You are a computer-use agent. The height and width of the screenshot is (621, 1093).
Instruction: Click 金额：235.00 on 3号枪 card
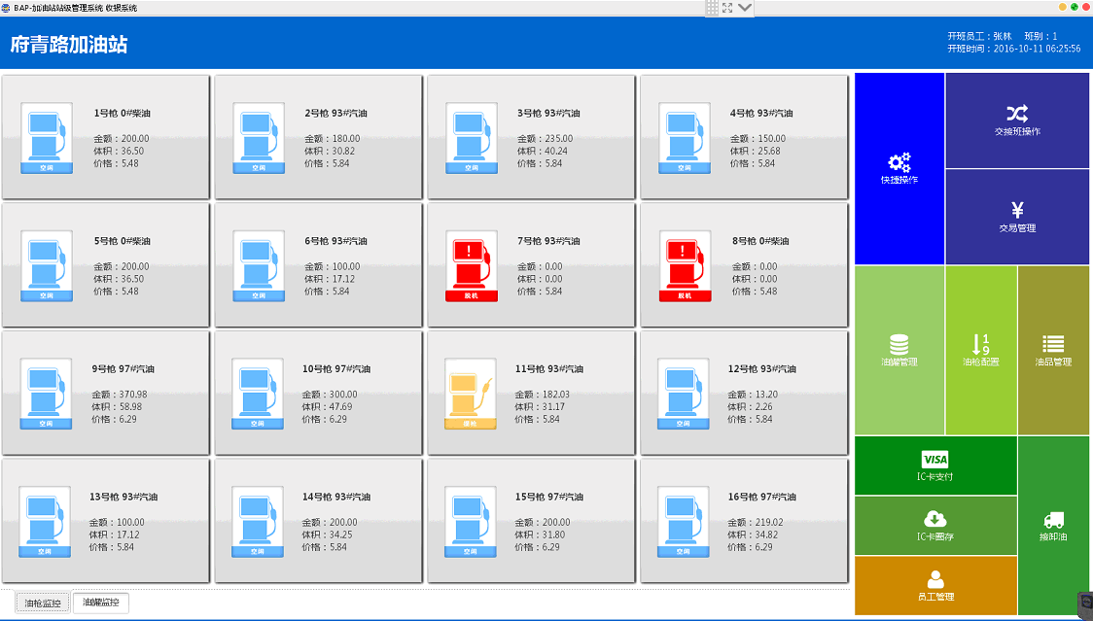[x=546, y=139]
